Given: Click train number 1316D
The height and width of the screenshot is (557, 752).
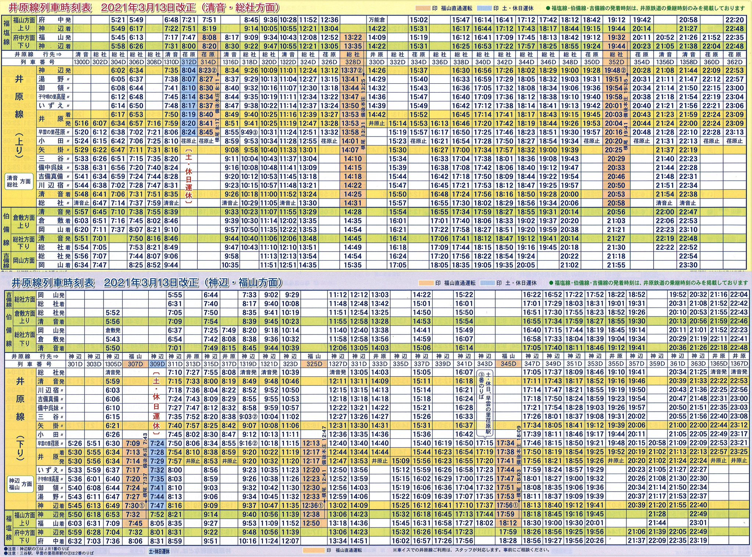Looking at the screenshot, I should (231, 62).
